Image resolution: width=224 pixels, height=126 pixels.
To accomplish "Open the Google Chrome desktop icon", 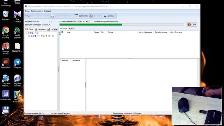I will [x=6, y=33].
